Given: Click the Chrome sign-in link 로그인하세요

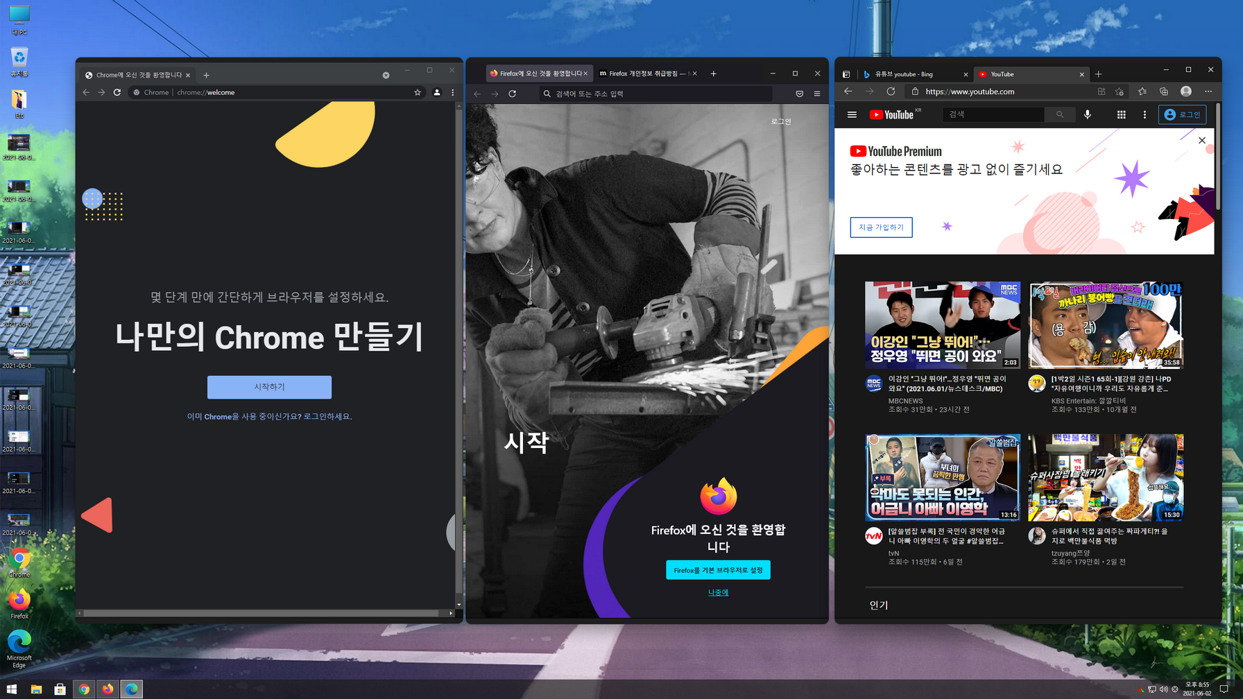Looking at the screenshot, I should [327, 417].
